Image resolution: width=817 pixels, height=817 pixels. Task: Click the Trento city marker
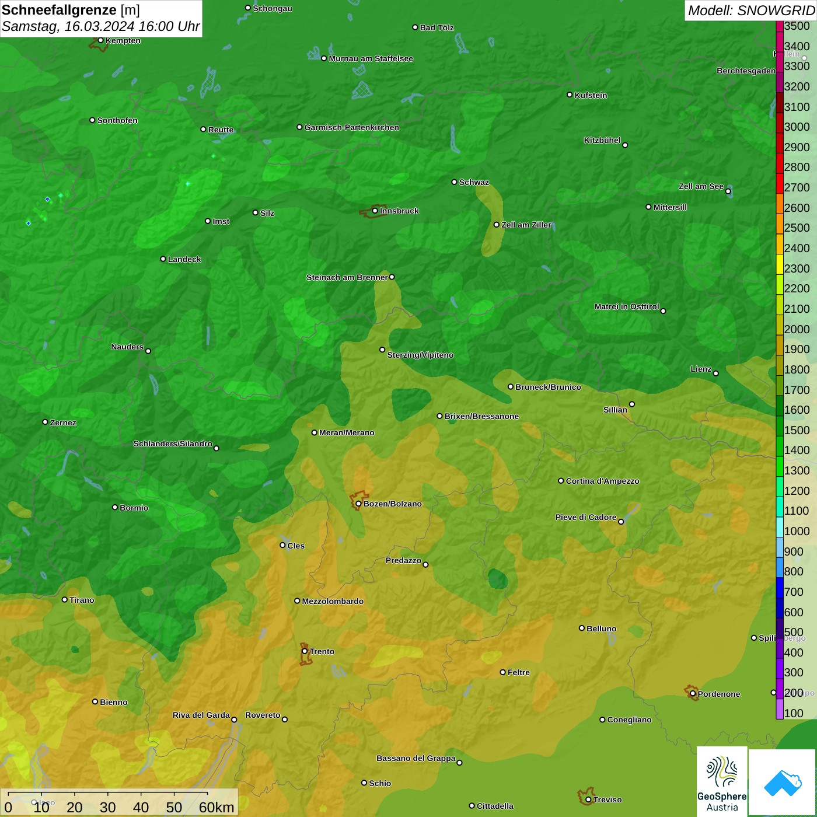[305, 651]
